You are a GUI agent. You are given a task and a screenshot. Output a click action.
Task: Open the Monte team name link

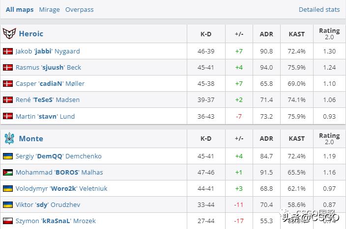click(31, 139)
